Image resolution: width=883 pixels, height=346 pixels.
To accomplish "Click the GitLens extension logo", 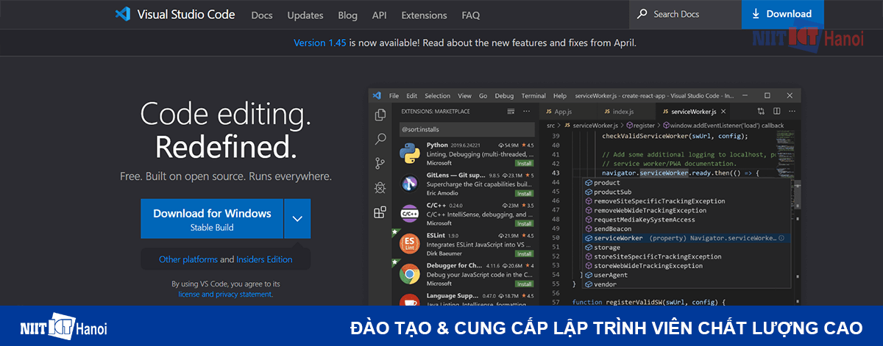I will click(x=410, y=184).
